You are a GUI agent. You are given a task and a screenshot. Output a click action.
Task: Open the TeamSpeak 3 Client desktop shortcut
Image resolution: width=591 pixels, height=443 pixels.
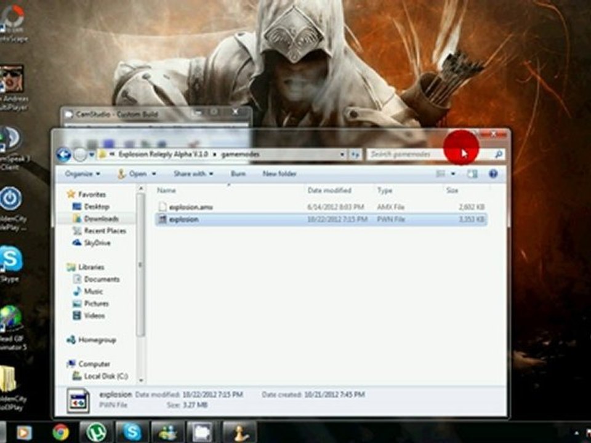[x=11, y=148]
